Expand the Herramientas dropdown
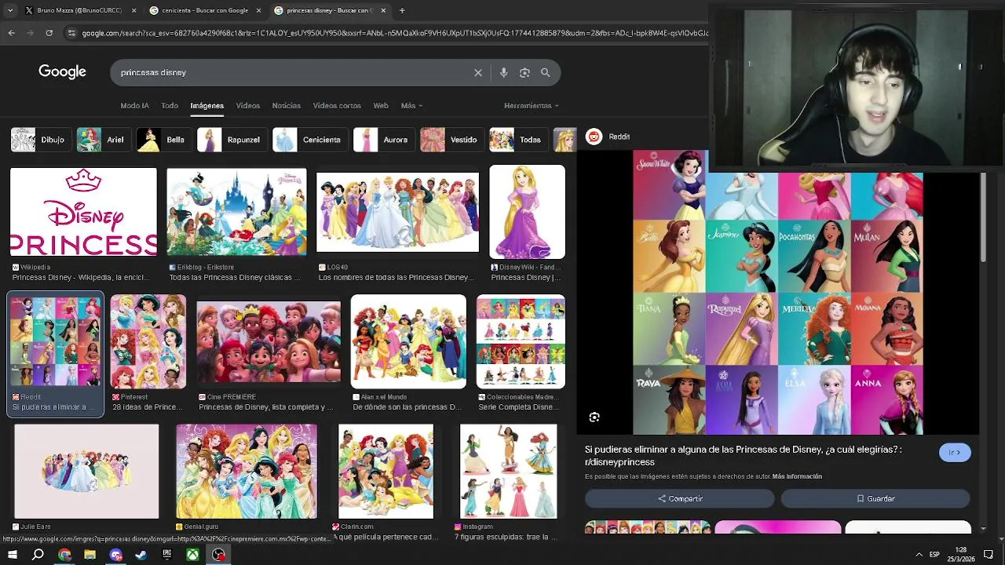The image size is (1005, 565). click(x=532, y=105)
